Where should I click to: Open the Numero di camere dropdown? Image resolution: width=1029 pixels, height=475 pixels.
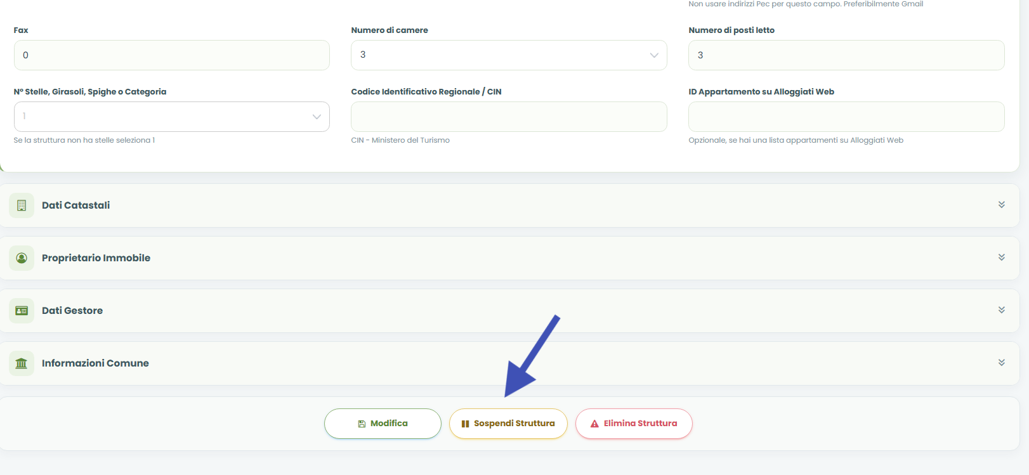[509, 55]
